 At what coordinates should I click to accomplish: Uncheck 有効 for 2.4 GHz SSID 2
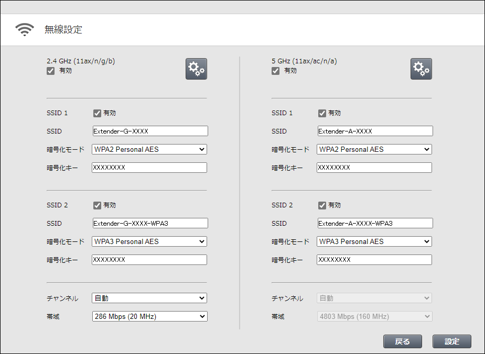point(97,205)
